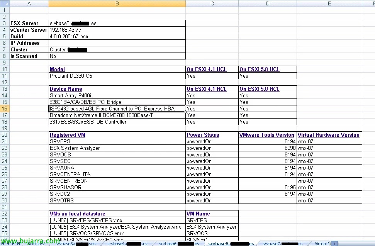Click the Device Name header link

point(66,89)
